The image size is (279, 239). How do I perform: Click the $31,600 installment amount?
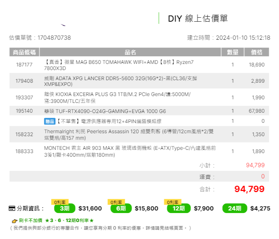point(90,208)
